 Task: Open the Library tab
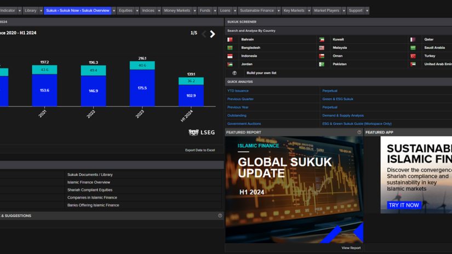(31, 10)
